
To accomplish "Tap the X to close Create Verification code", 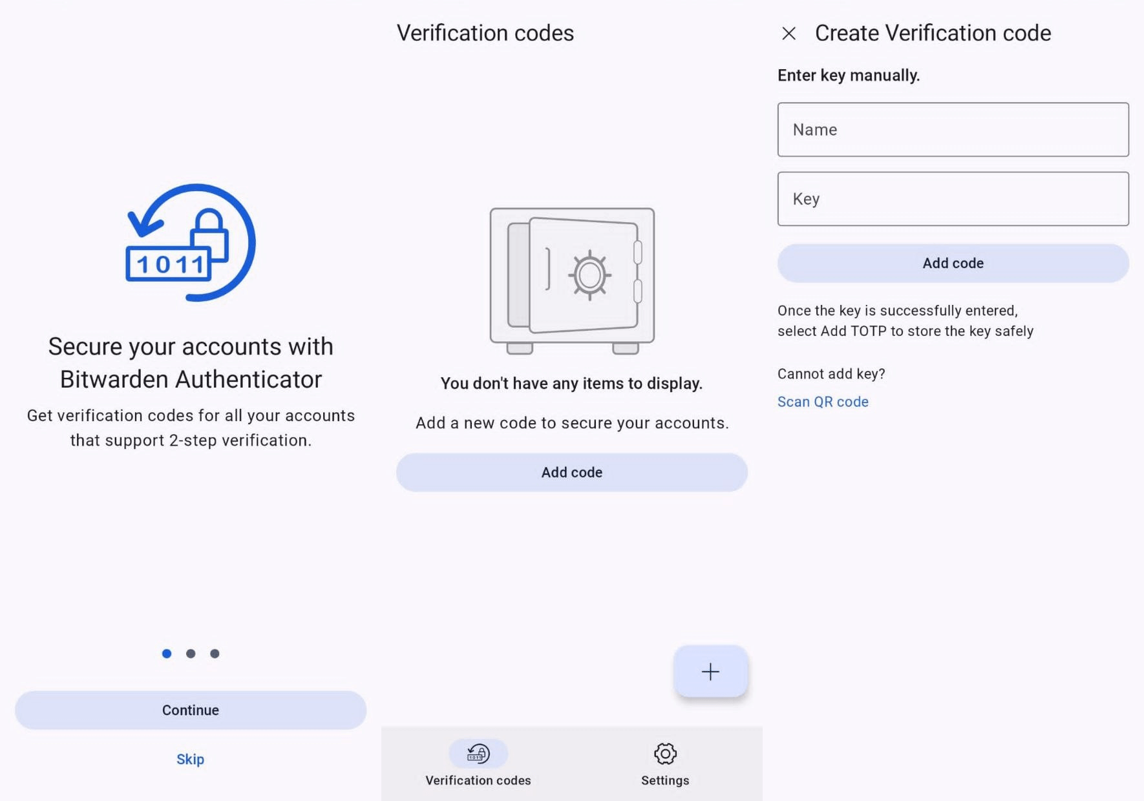I will pos(789,33).
